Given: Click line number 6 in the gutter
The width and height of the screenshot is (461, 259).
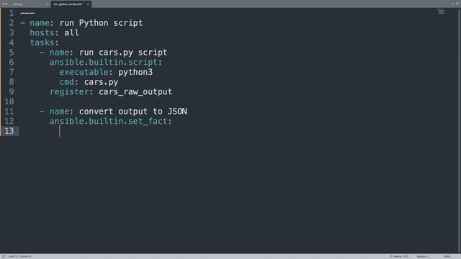Looking at the screenshot, I should coord(12,63).
